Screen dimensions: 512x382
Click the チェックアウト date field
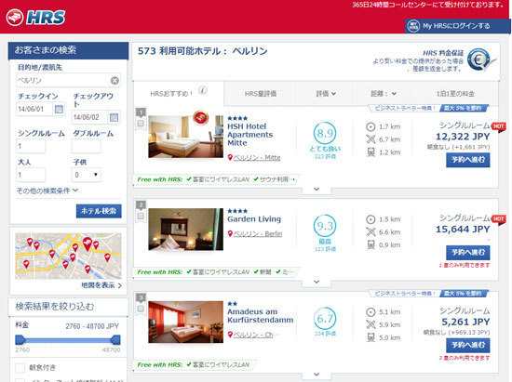(x=89, y=117)
